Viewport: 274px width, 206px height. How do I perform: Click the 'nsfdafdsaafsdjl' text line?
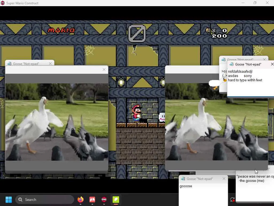coord(240,71)
